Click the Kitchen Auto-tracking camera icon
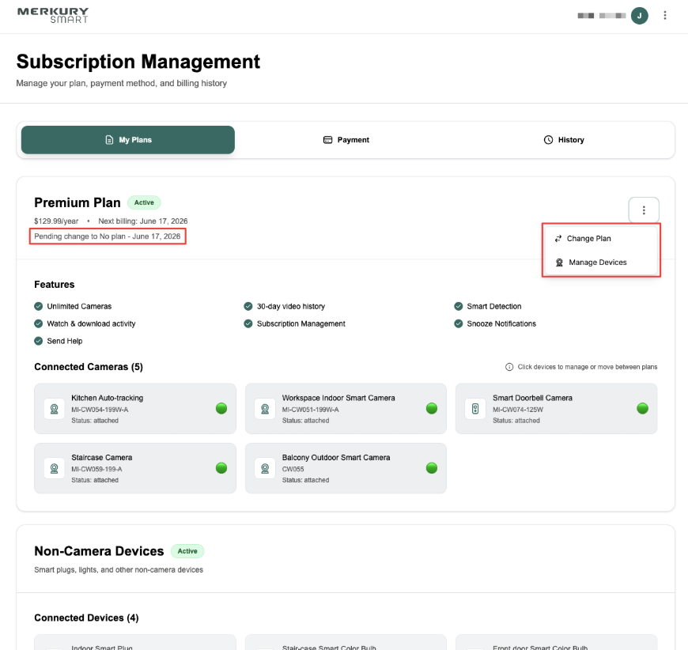 [55, 409]
